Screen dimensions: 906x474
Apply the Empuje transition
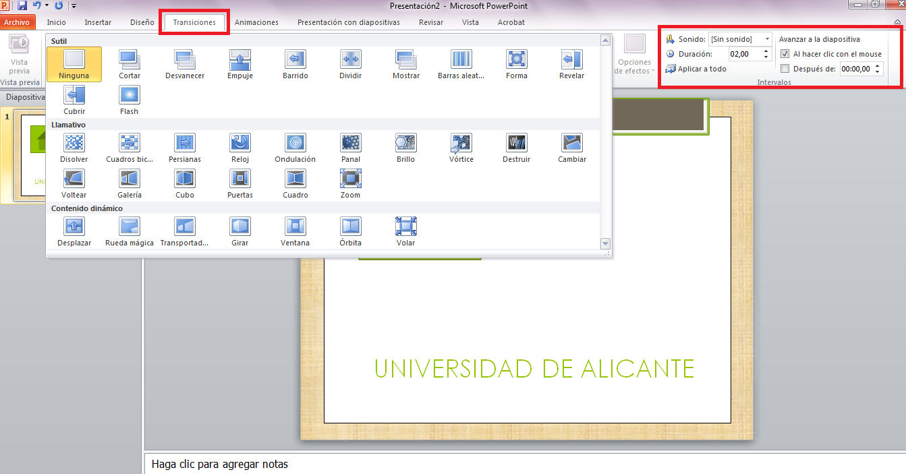tap(240, 64)
